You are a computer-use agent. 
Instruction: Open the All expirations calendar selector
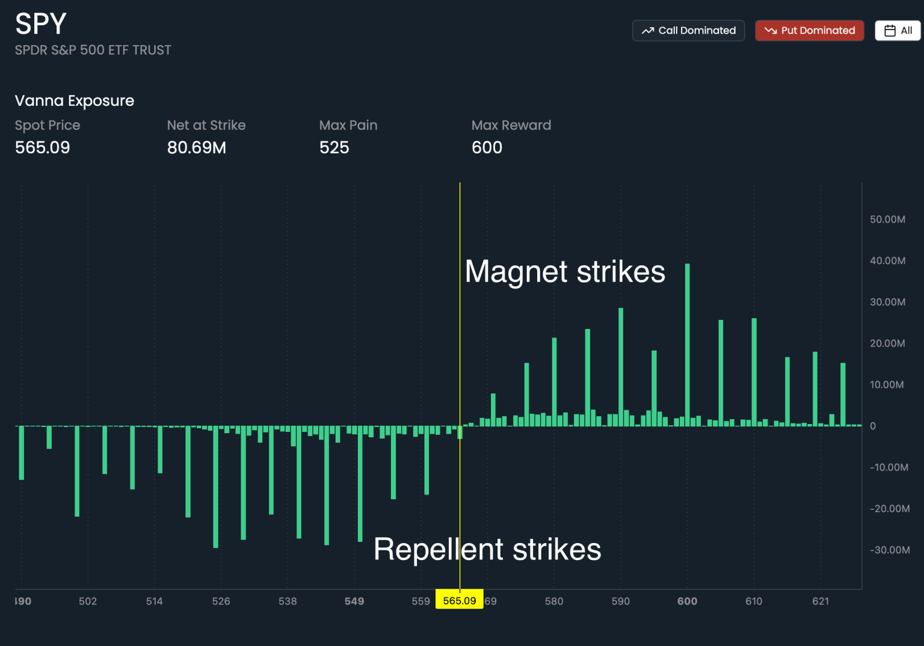pos(898,31)
